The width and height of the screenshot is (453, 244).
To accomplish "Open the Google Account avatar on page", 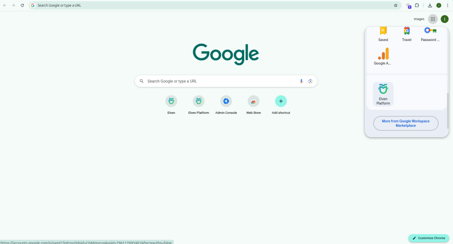I will coord(445,19).
